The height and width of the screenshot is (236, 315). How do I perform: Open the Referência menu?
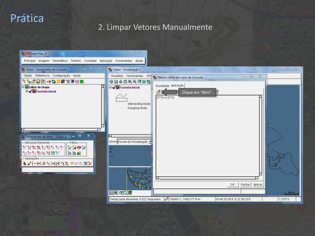click(42, 76)
